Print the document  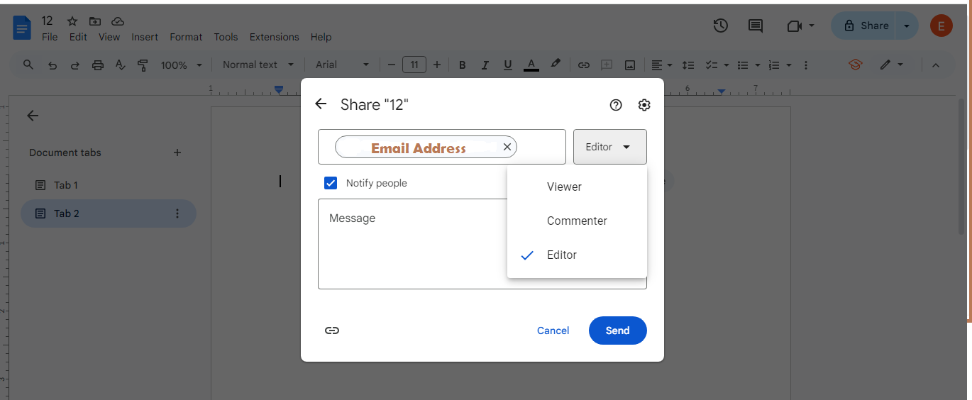point(98,65)
